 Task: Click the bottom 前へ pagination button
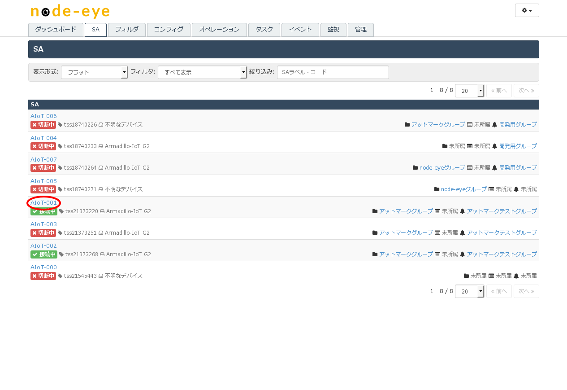(499, 291)
